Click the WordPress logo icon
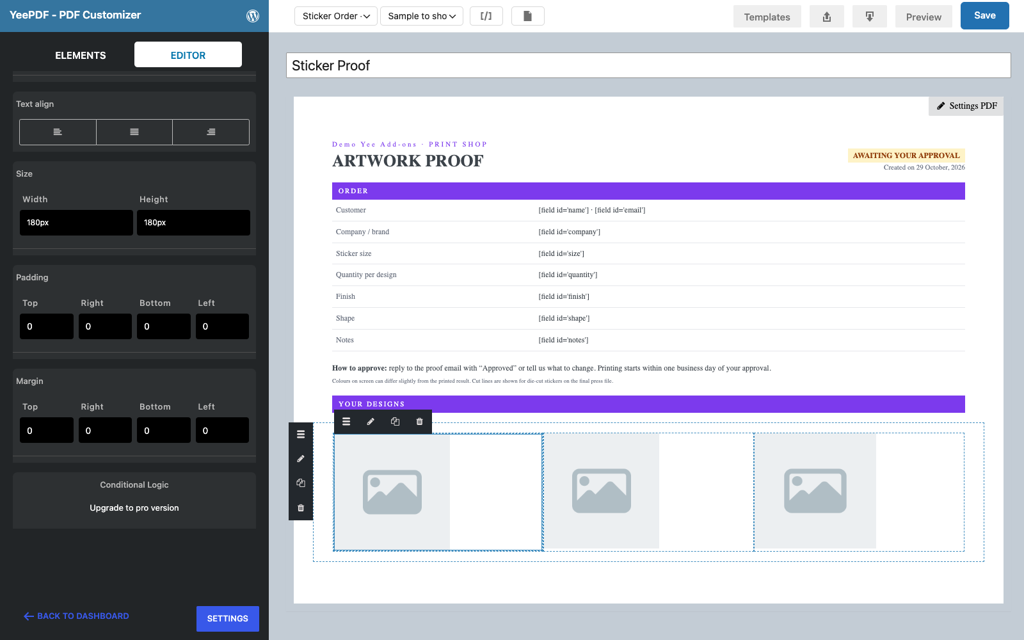The image size is (1024, 640). click(x=253, y=16)
